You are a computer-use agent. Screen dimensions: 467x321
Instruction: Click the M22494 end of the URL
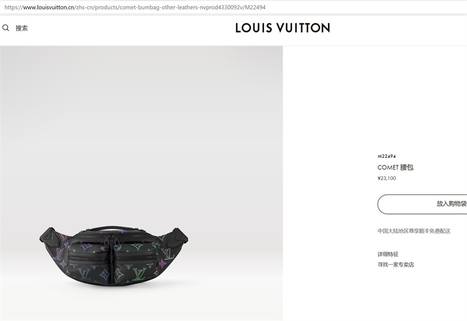pyautogui.click(x=255, y=7)
